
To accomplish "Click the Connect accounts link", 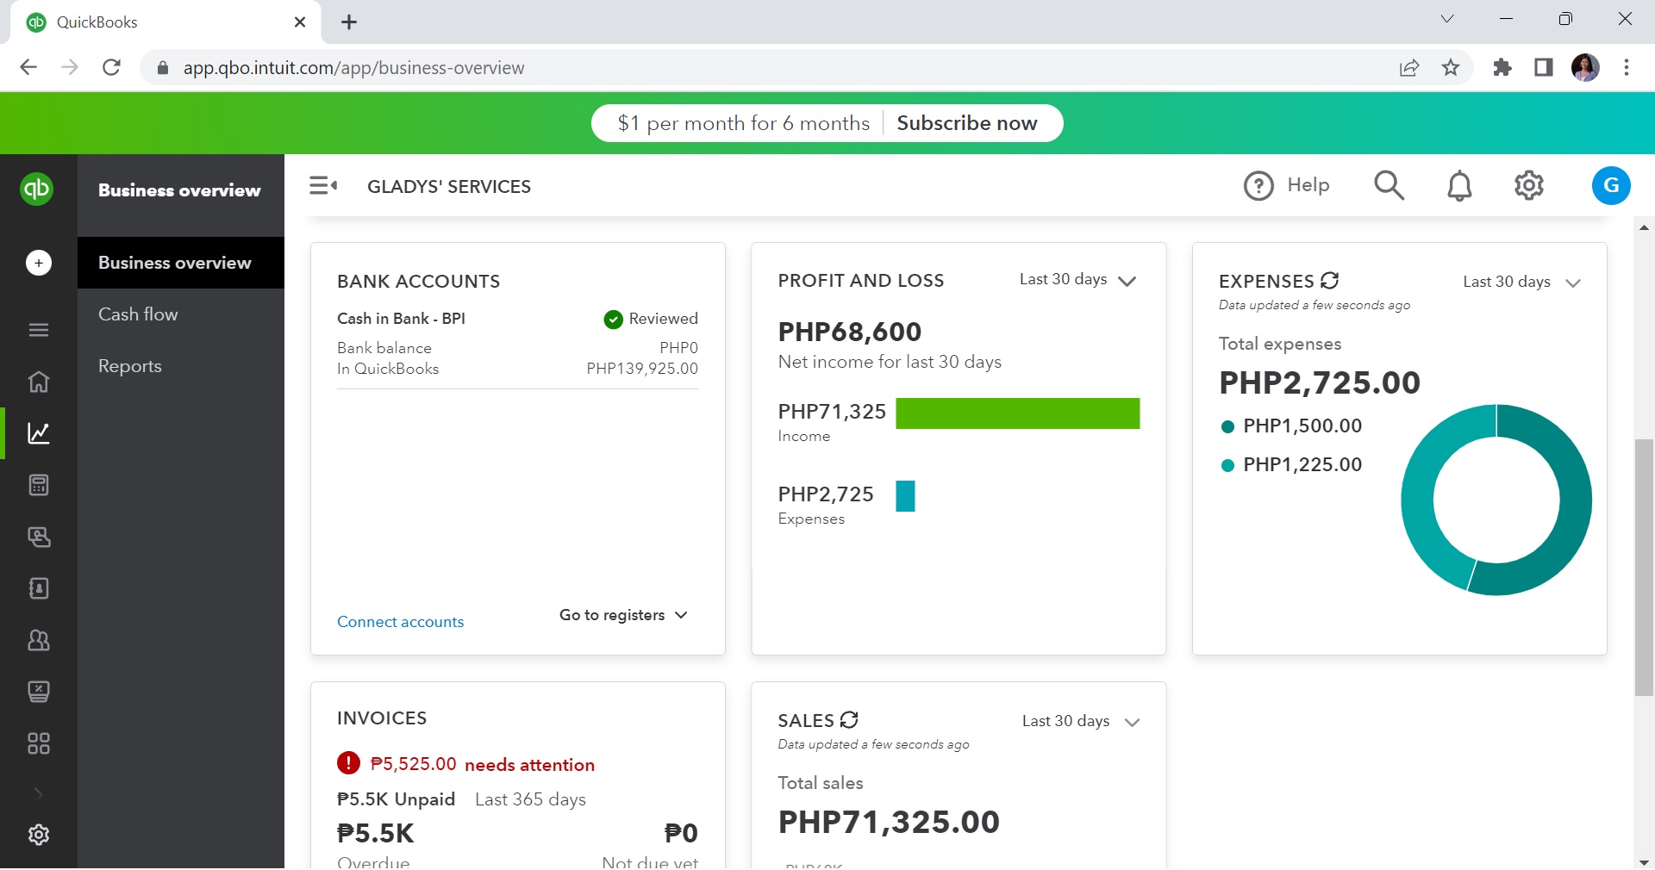I will (400, 622).
